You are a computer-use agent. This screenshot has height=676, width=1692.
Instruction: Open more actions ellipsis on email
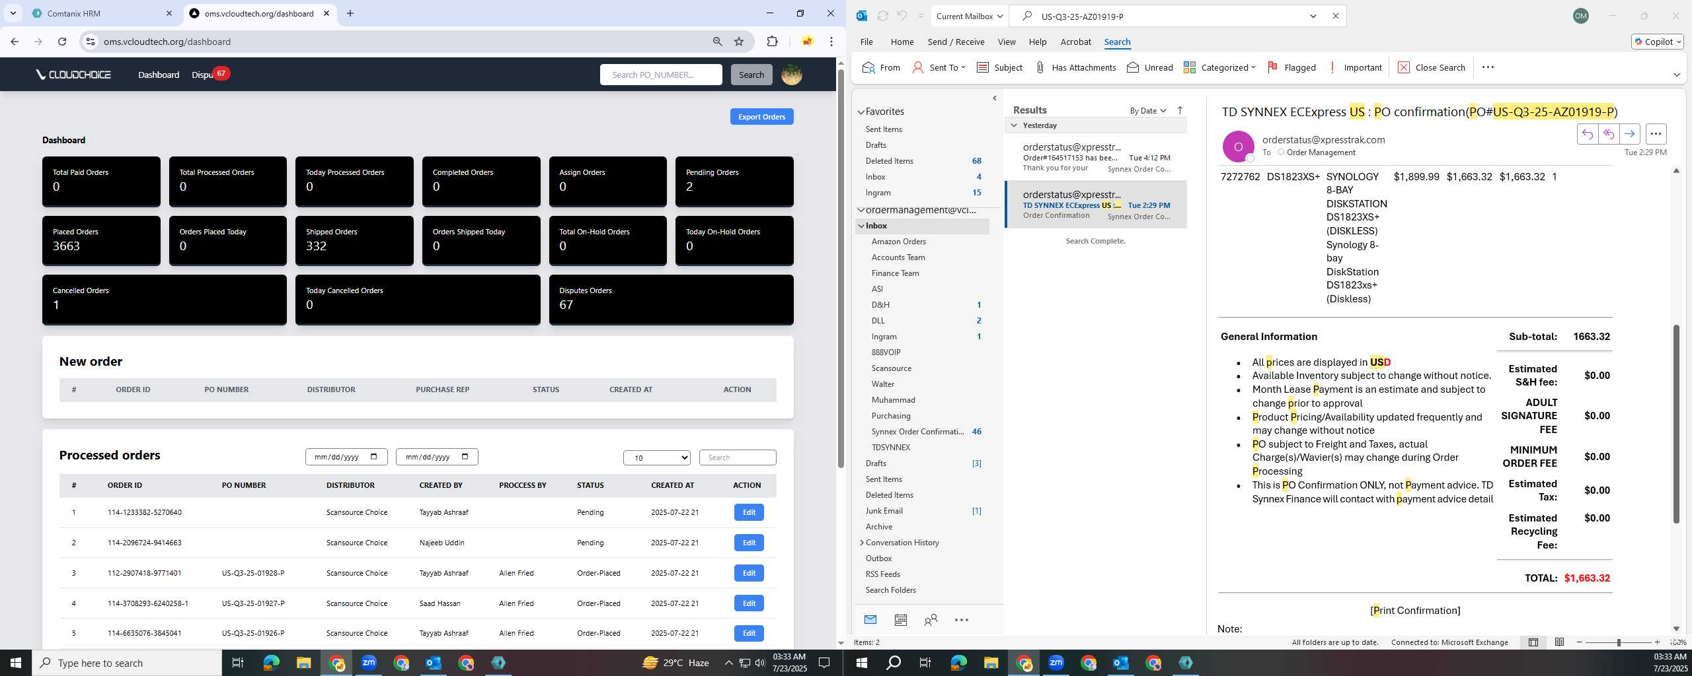[1656, 134]
